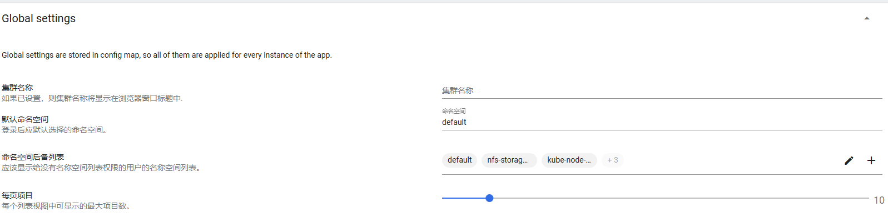Click the plus icon to add namespace
This screenshot has width=888, height=222.
pos(871,160)
